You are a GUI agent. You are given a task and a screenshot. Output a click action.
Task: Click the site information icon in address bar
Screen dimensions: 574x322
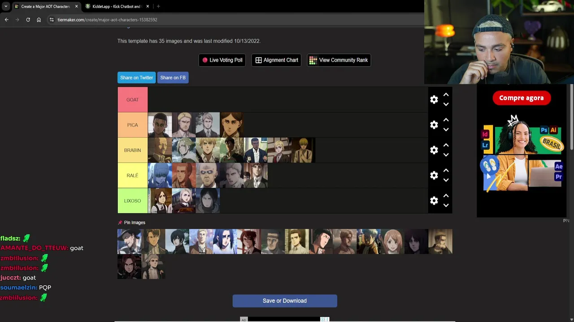pyautogui.click(x=52, y=20)
